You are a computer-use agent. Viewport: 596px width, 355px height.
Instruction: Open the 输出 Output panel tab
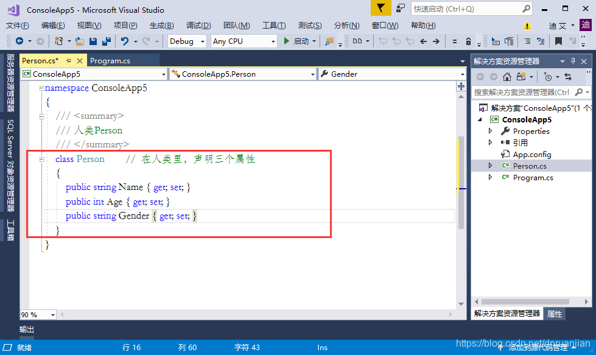pyautogui.click(x=27, y=329)
